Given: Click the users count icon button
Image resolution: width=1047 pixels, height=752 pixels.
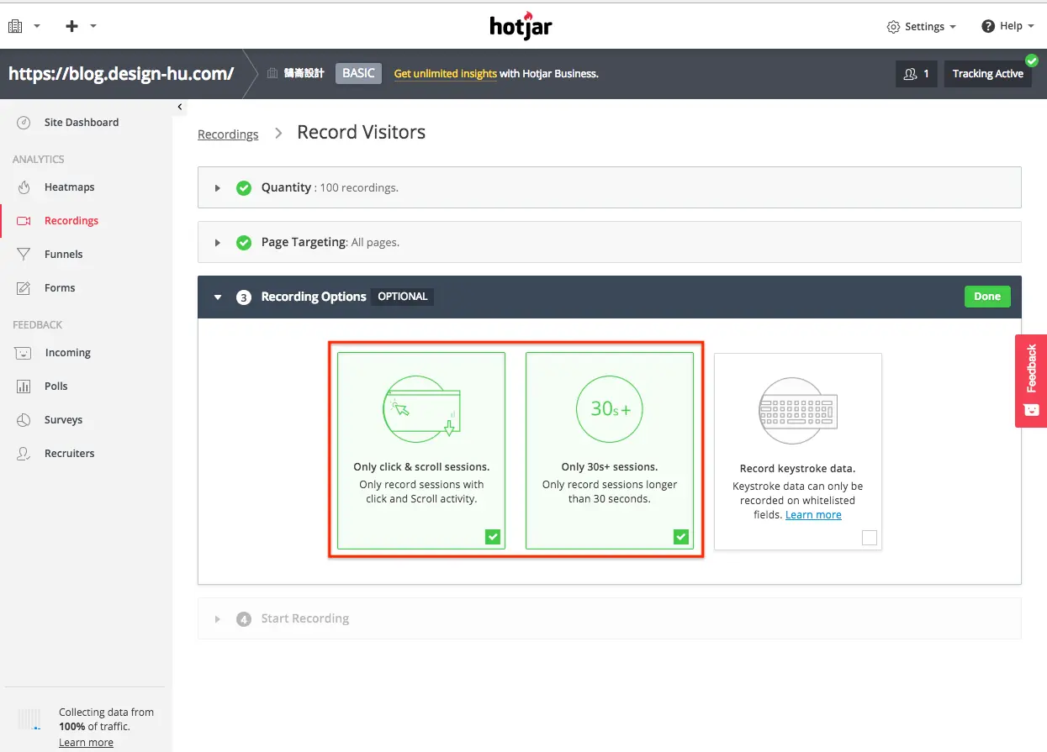Looking at the screenshot, I should pyautogui.click(x=916, y=74).
